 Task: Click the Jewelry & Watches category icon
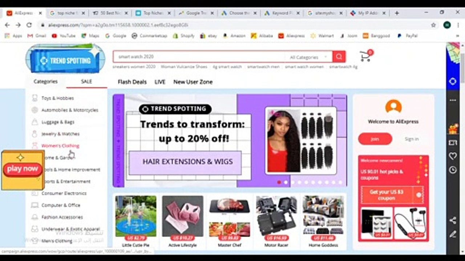click(x=35, y=134)
